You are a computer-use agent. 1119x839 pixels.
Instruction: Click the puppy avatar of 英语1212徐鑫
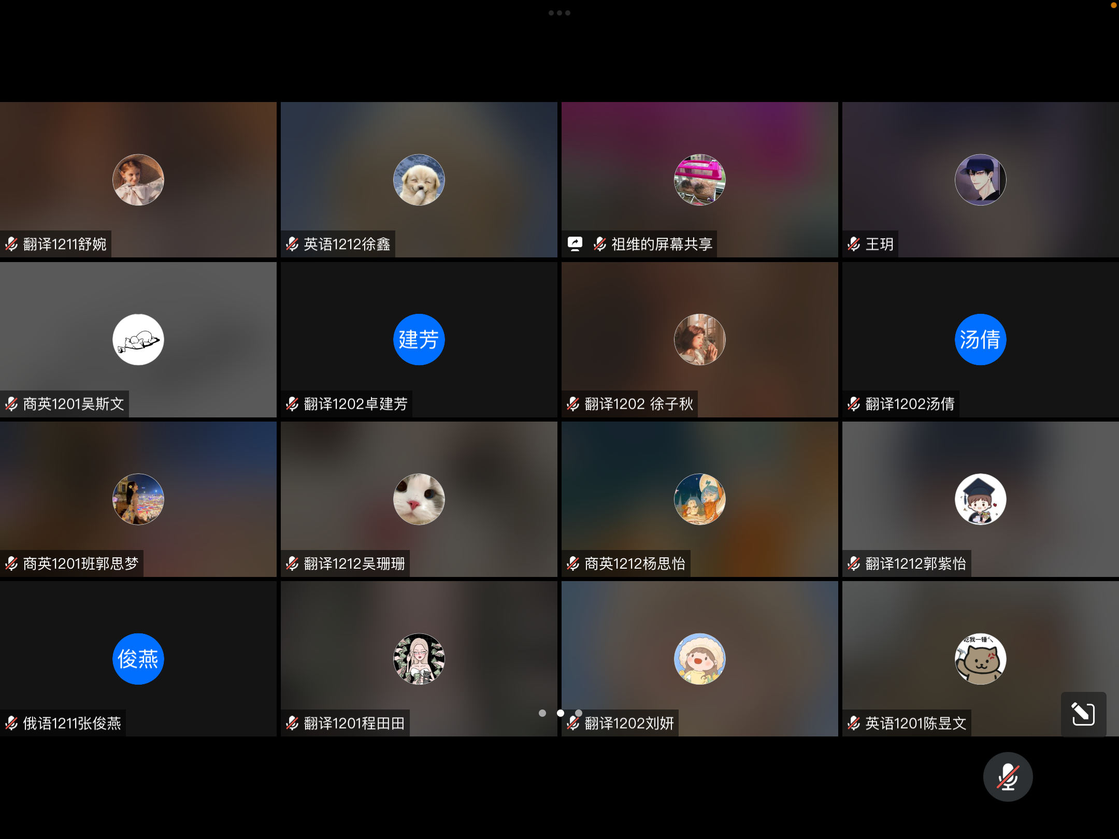[x=419, y=180]
